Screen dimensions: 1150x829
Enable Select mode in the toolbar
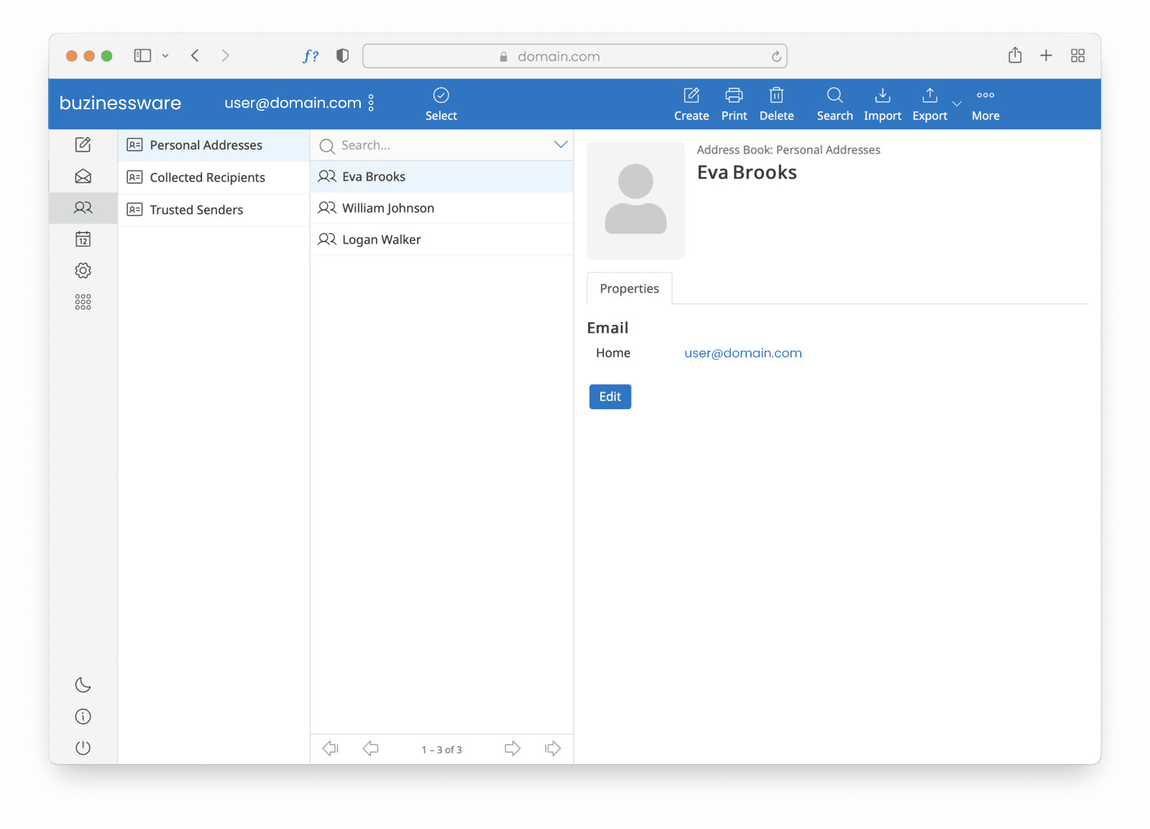(441, 103)
